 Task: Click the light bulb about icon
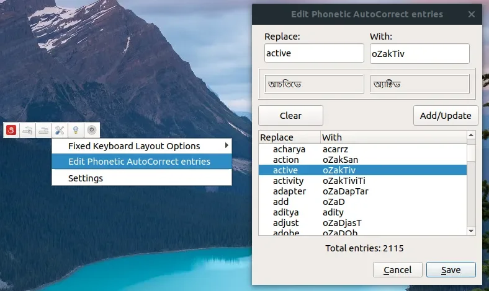click(x=76, y=130)
